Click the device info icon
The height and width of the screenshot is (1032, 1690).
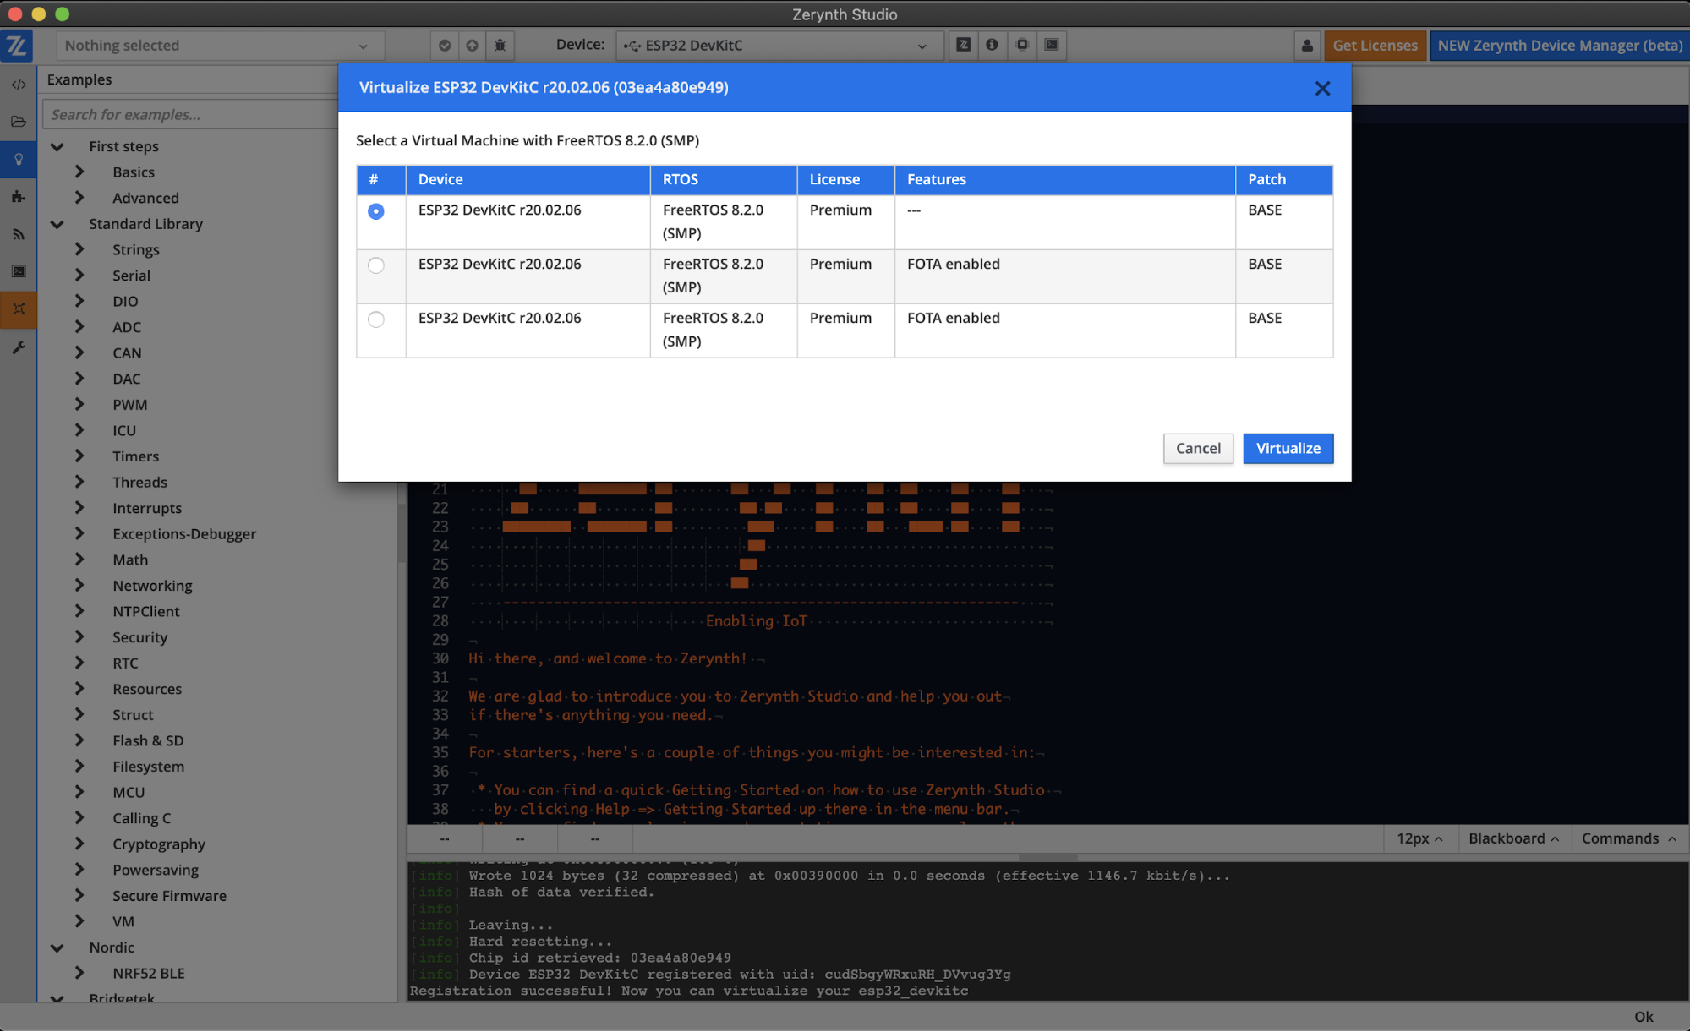coord(992,45)
